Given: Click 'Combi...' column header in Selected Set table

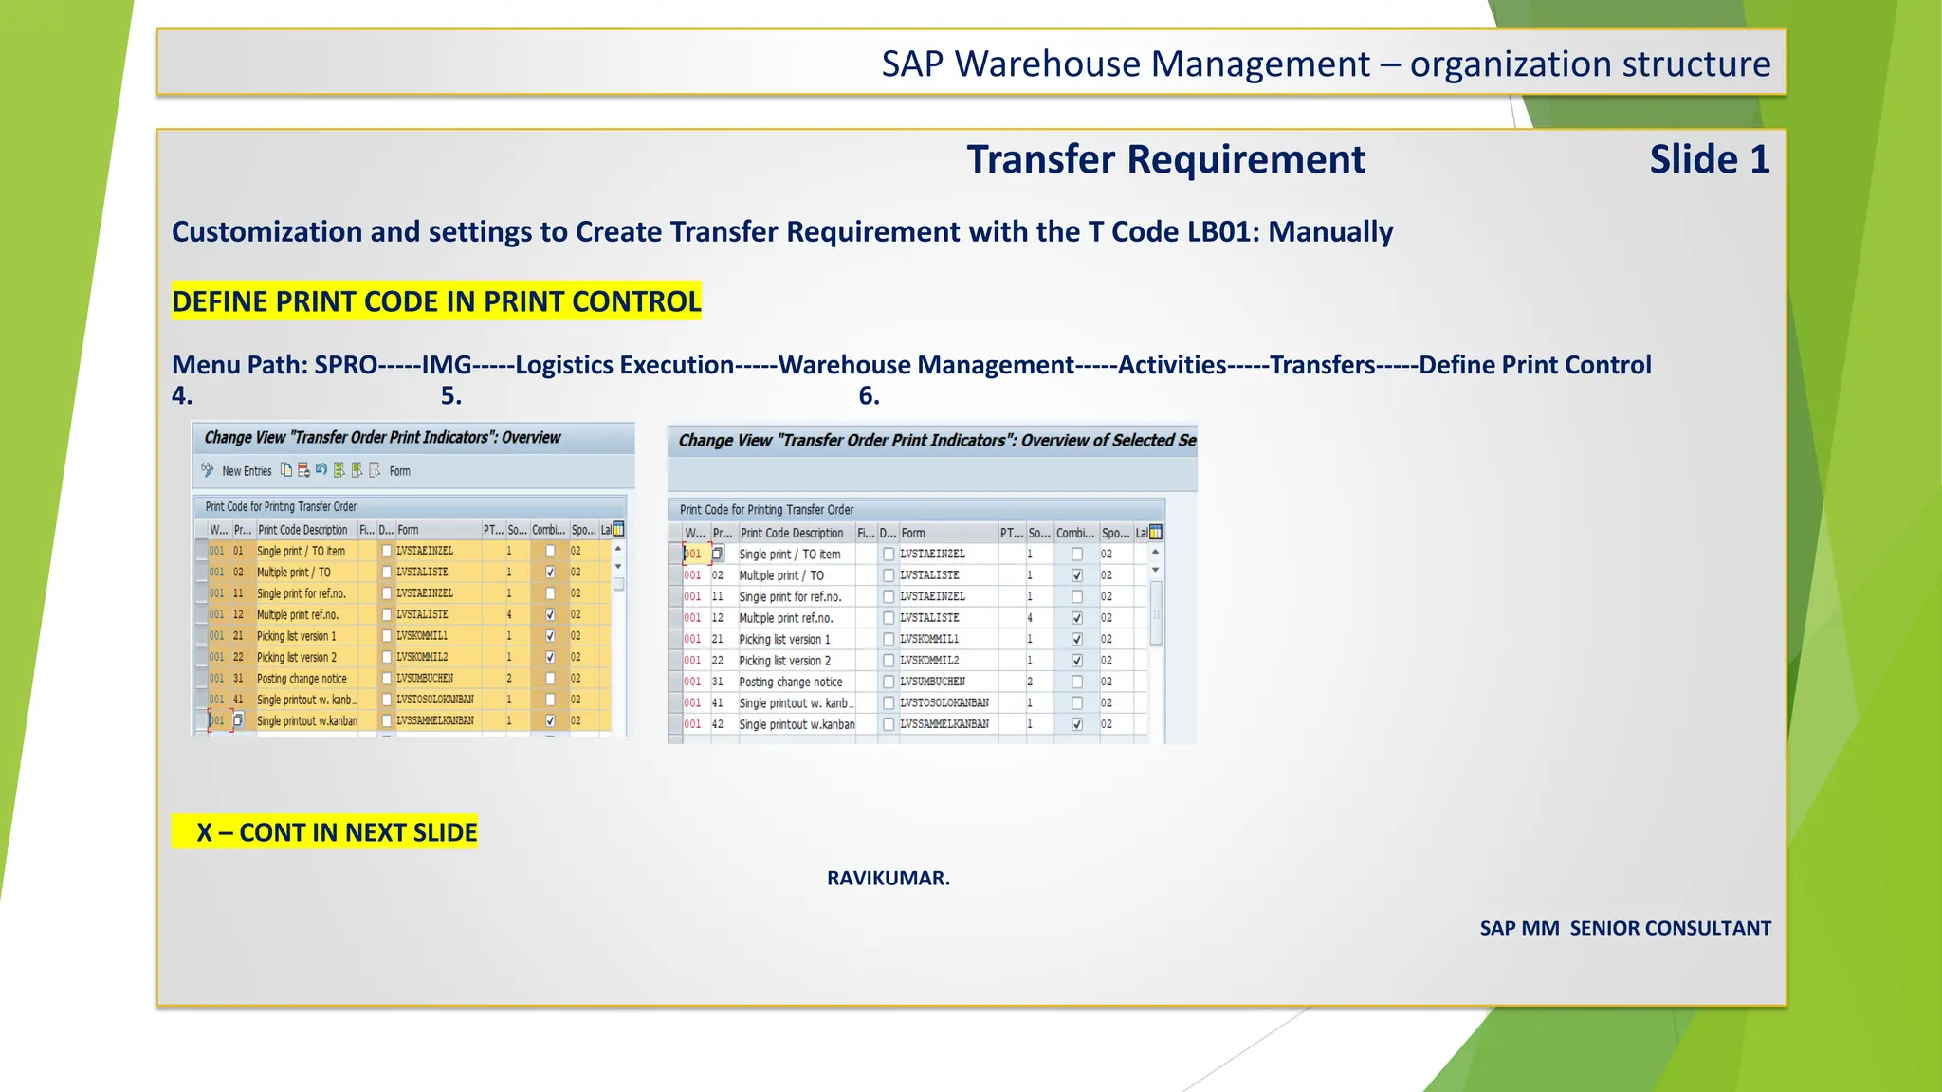Looking at the screenshot, I should [x=1075, y=533].
